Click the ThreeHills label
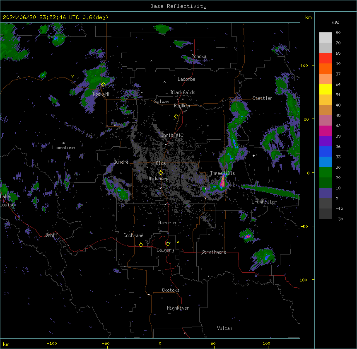 tap(222, 173)
